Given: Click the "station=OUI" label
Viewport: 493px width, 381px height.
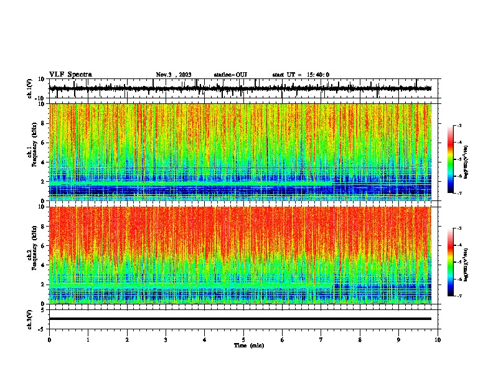Looking at the screenshot, I should coord(230,75).
